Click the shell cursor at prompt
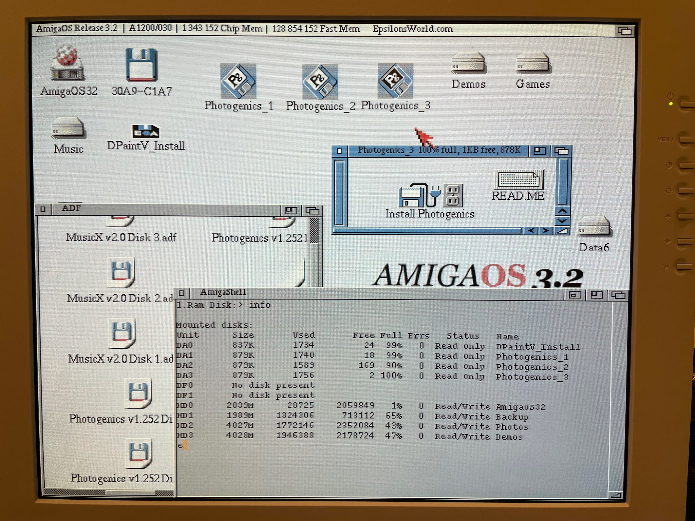Image resolution: width=695 pixels, height=521 pixels. 185,445
